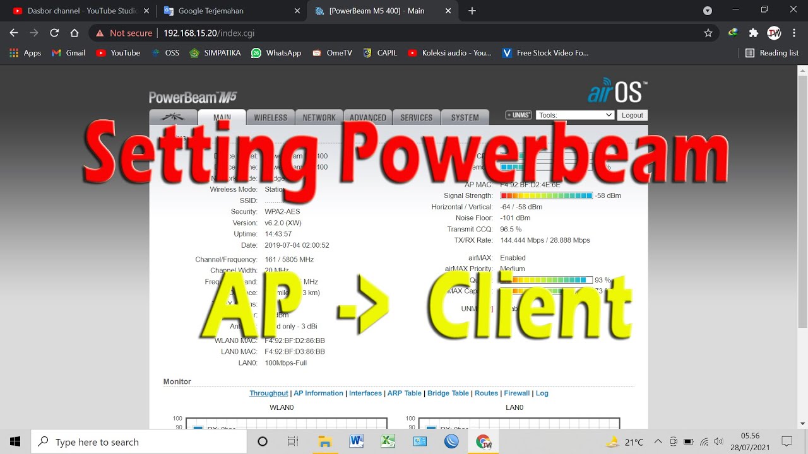Click the Logout button
This screenshot has width=808, height=454.
point(633,115)
